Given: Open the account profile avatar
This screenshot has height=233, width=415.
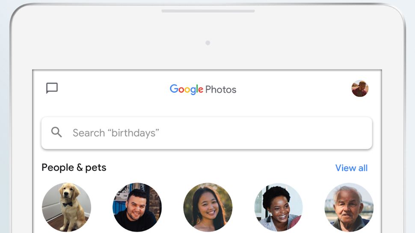Looking at the screenshot, I should click(x=360, y=88).
